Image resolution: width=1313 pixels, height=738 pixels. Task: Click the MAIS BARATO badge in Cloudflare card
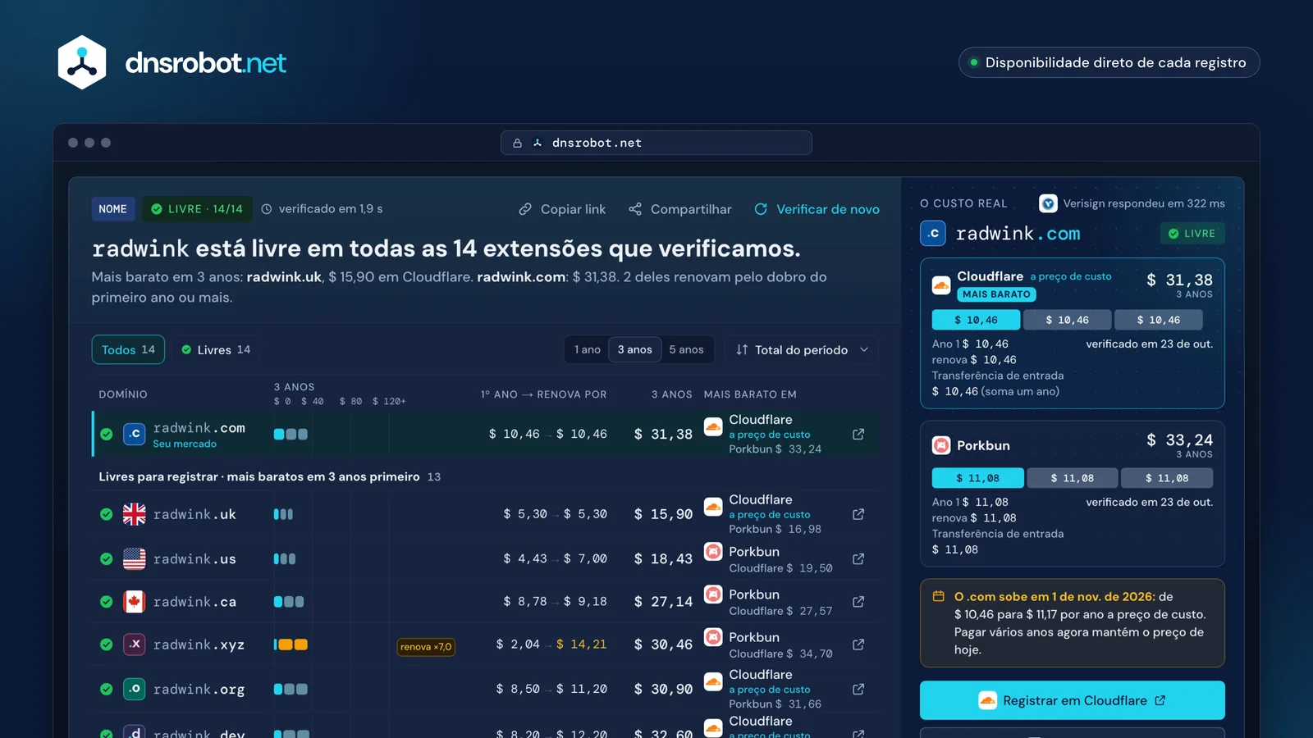pos(996,294)
